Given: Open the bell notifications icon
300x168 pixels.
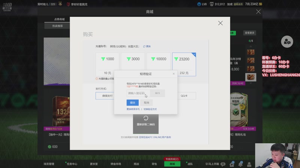Looking at the screenshot, I should (x=240, y=164).
